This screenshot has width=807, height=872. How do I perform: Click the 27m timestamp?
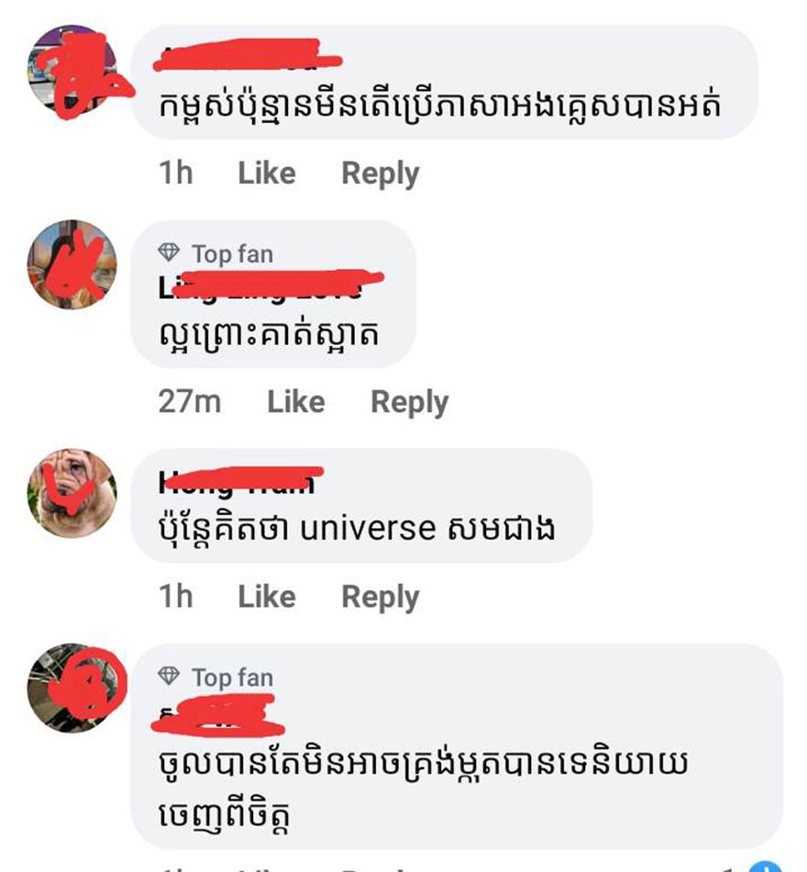pos(190,401)
